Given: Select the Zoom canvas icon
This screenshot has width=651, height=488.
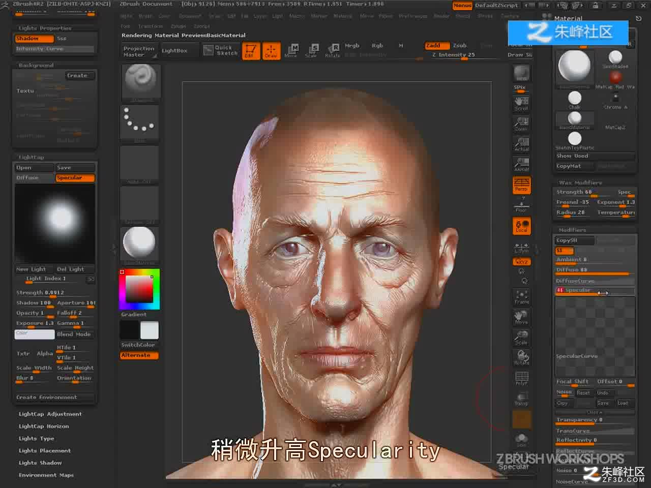Looking at the screenshot, I should pyautogui.click(x=521, y=124).
